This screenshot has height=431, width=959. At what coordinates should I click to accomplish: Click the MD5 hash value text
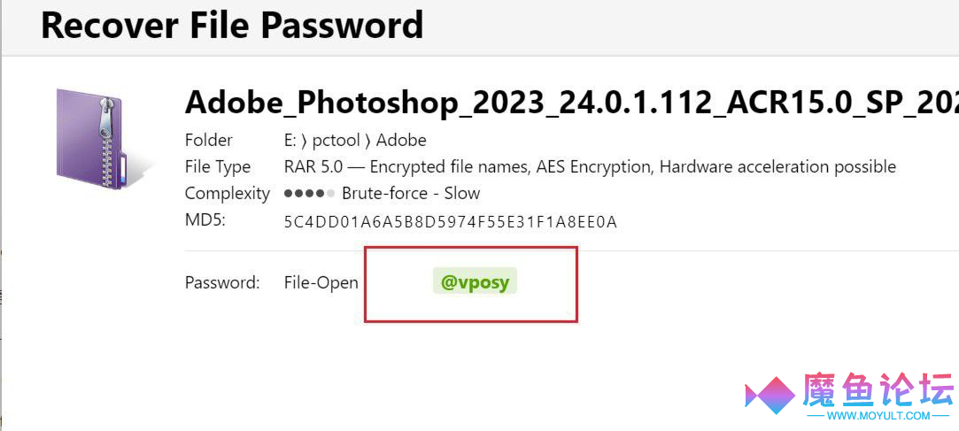(x=451, y=222)
